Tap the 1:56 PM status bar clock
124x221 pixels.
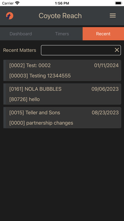62,3
